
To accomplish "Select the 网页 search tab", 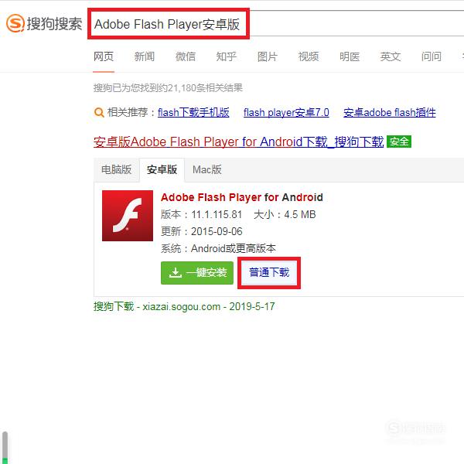I will coord(104,56).
